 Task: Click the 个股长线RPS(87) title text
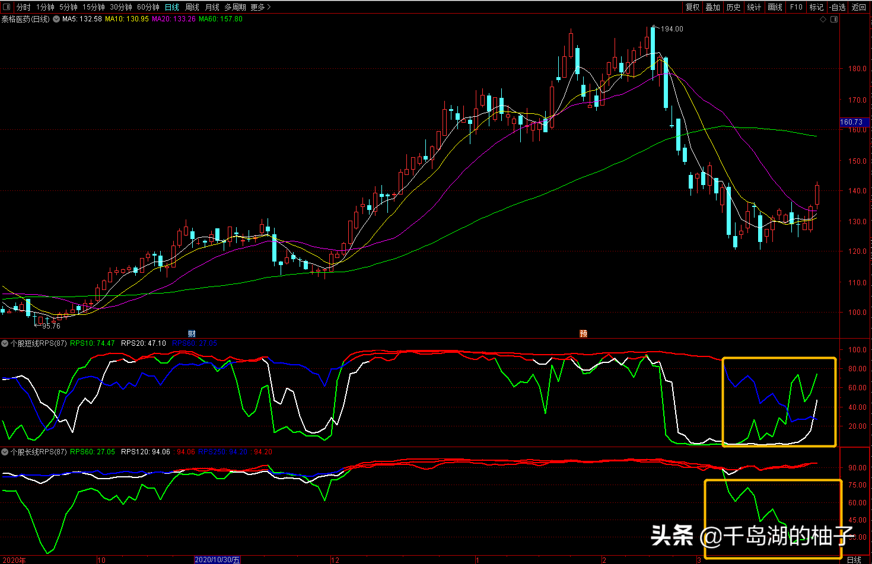39,452
